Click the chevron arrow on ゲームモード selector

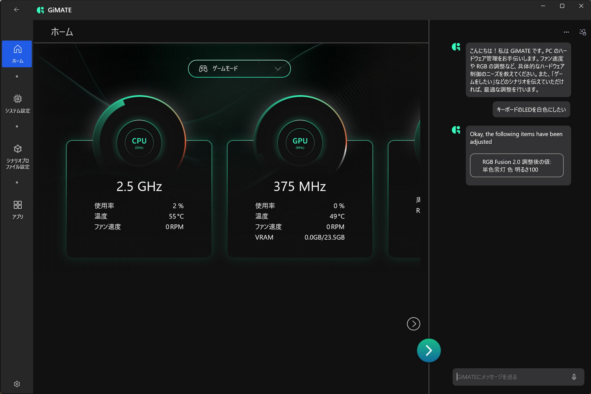[x=278, y=68]
